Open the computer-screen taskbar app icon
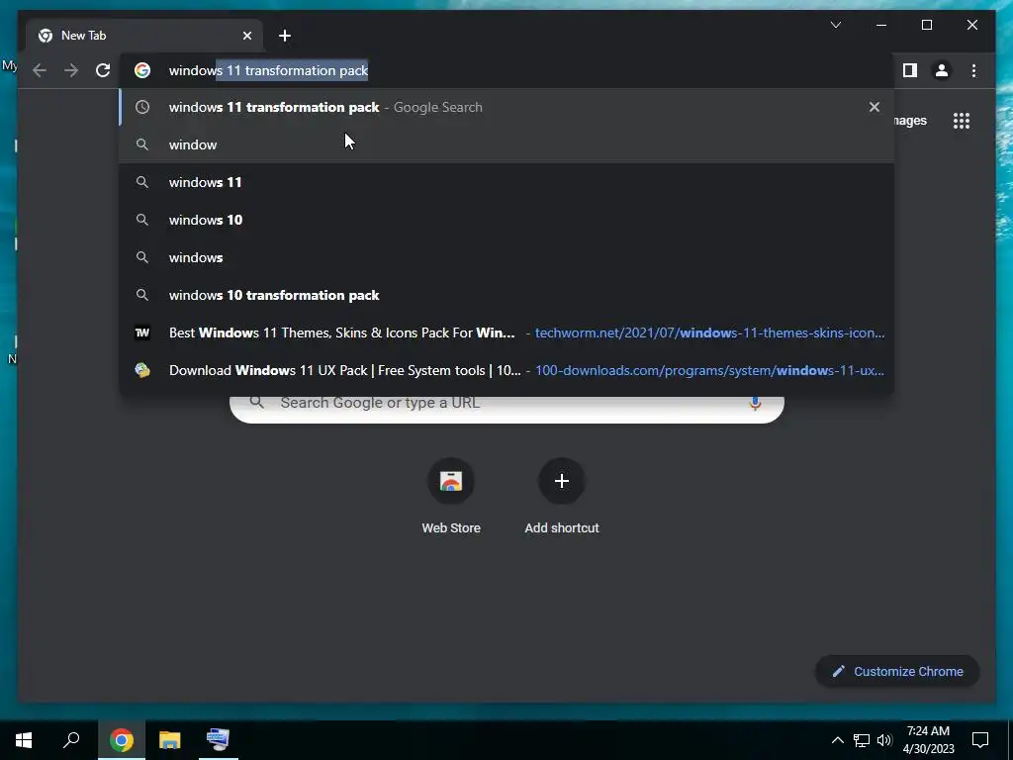Screen dimensions: 1013x760 pyautogui.click(x=218, y=740)
